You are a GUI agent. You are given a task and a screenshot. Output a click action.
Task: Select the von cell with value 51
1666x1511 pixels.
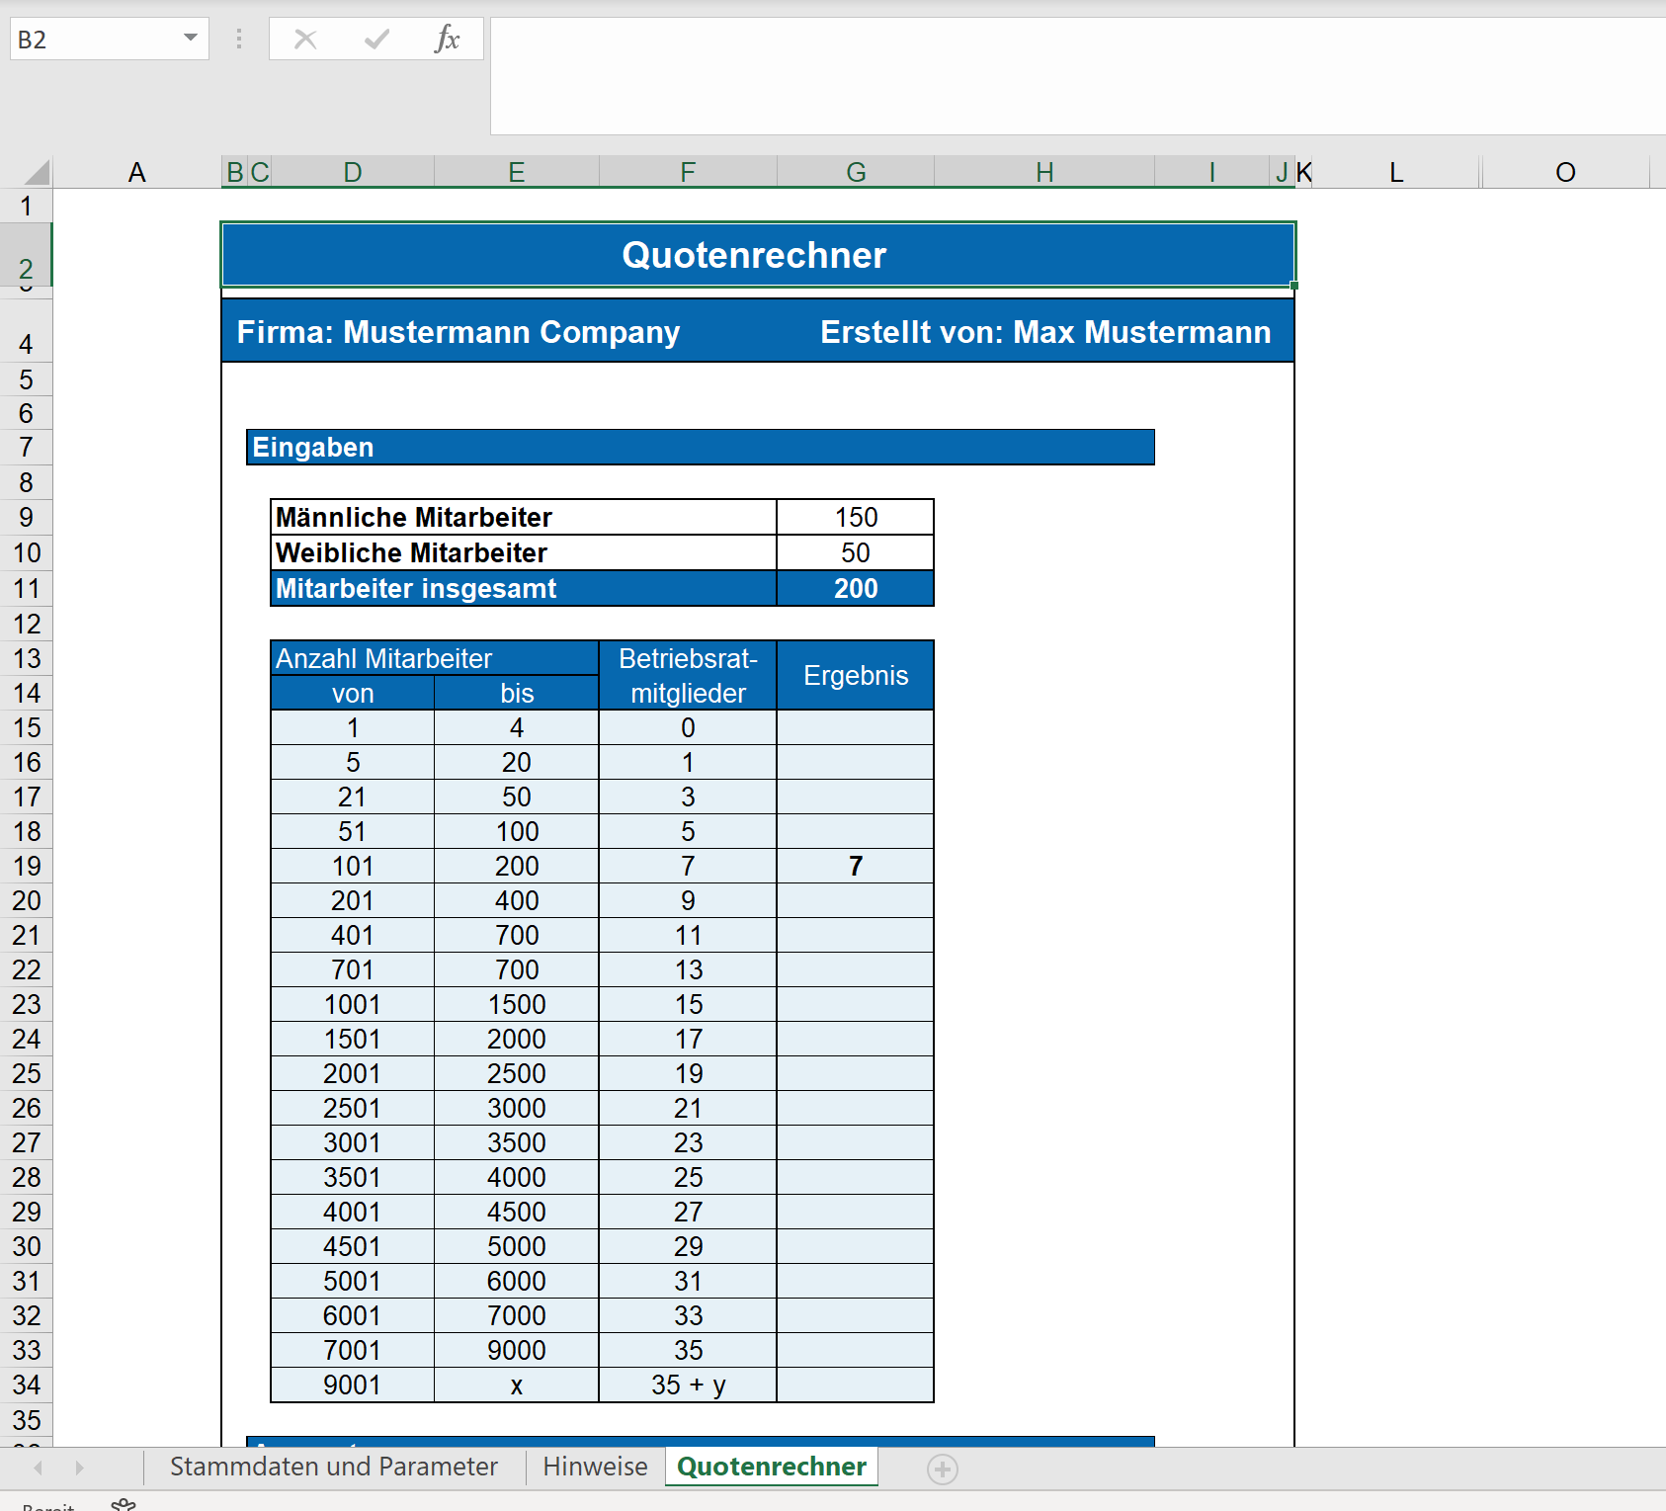[353, 832]
